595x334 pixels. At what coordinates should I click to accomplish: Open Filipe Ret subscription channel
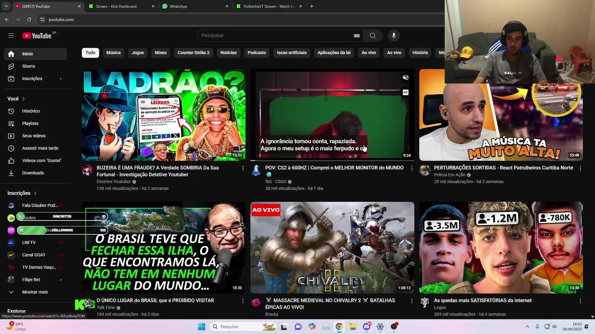(x=35, y=280)
